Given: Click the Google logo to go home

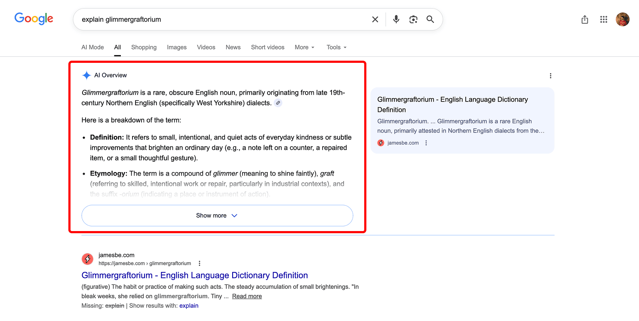Looking at the screenshot, I should coord(34,19).
